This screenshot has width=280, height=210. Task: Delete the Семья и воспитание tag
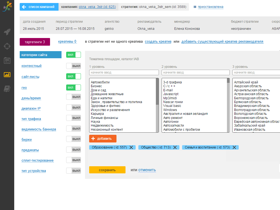click(x=234, y=147)
